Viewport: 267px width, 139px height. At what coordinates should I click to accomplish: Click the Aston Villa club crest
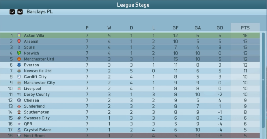pyautogui.click(x=19, y=35)
